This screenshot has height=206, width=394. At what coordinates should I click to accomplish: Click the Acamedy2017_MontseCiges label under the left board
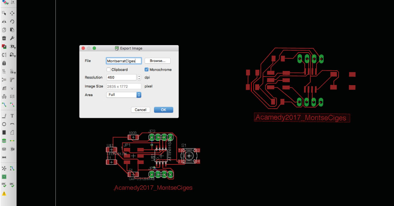coord(153,188)
